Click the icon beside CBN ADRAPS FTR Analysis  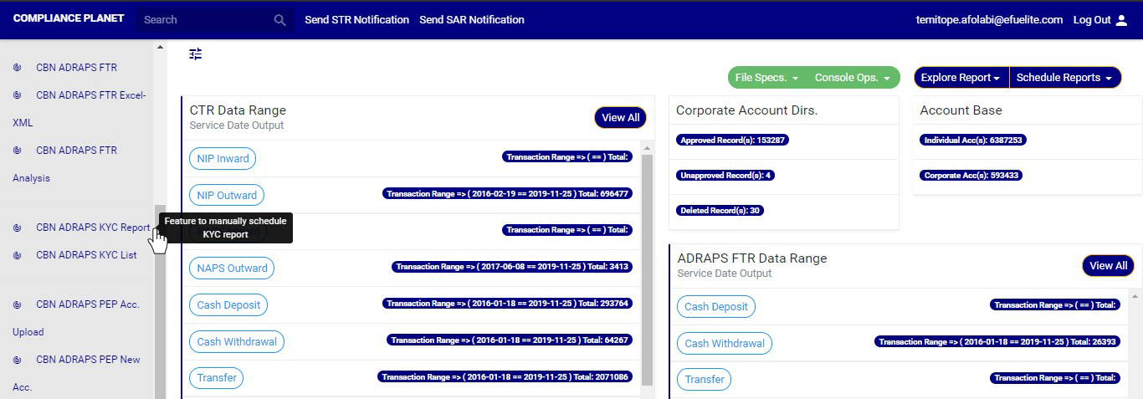click(17, 151)
